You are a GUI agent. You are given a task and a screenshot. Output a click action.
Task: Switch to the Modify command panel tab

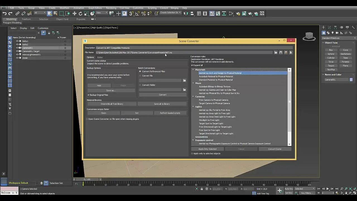click(329, 27)
